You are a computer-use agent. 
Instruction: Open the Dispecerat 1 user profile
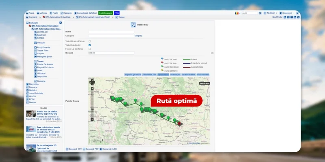pyautogui.click(x=286, y=13)
